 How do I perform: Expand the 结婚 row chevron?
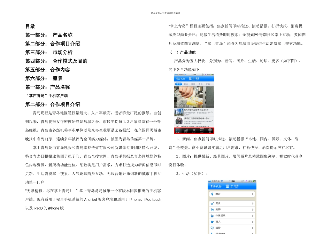click(x=253, y=228)
